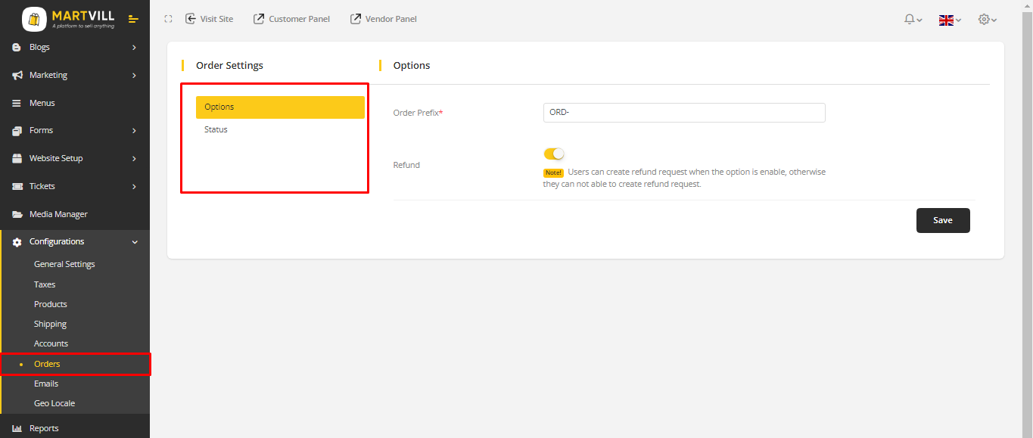Collapse sidebar using the hamburger icon
Screen dimensions: 1033x438
133,19
